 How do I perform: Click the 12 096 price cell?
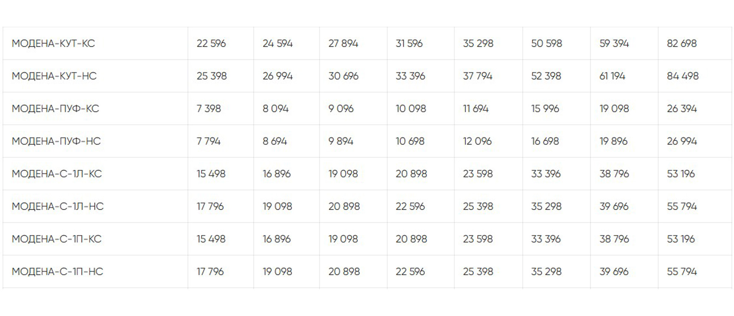(x=477, y=141)
